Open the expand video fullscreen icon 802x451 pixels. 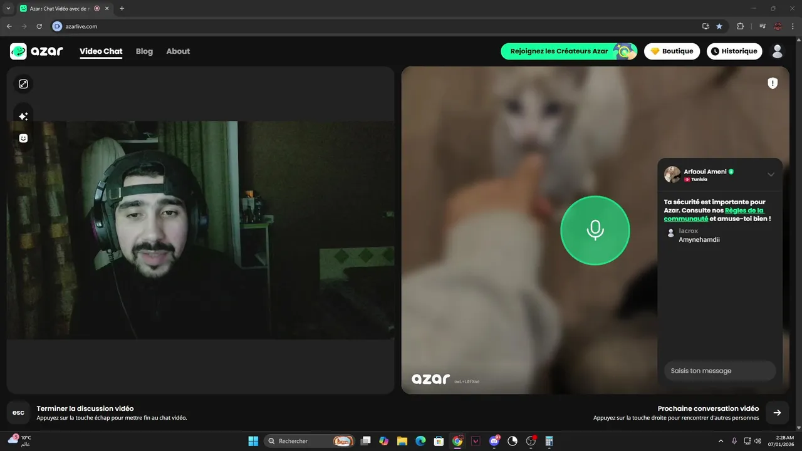pos(23,84)
